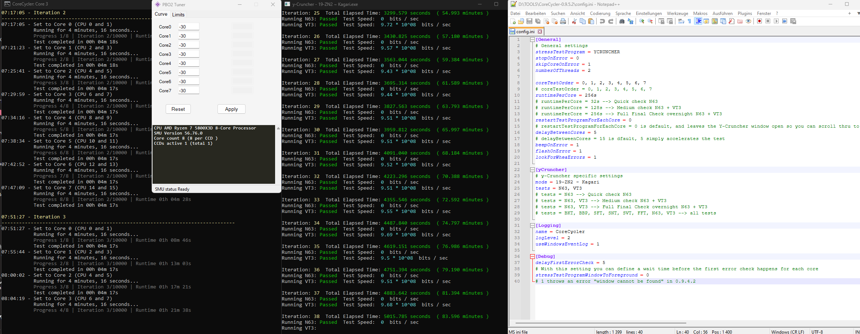
Task: Cut the selection with the scissors icon
Action: pos(574,21)
